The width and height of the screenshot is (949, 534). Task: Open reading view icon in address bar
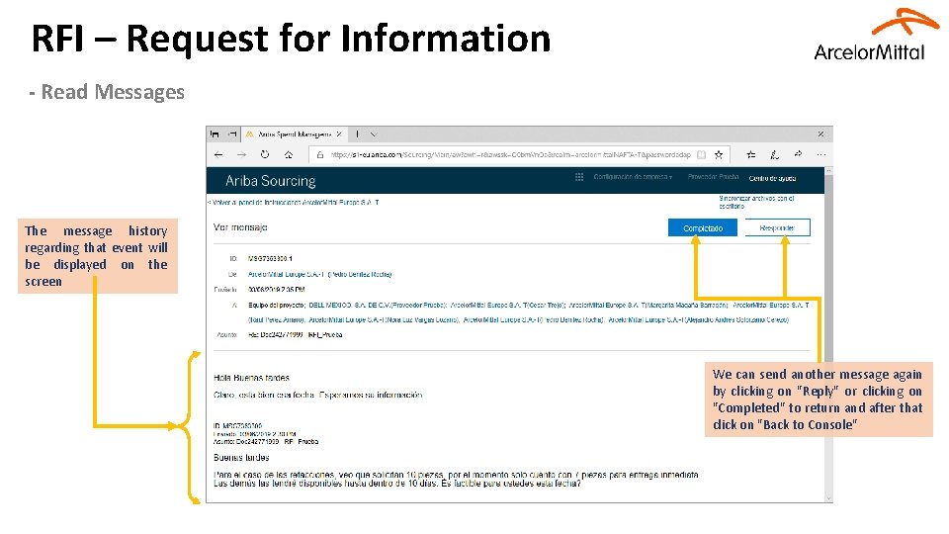click(x=701, y=155)
